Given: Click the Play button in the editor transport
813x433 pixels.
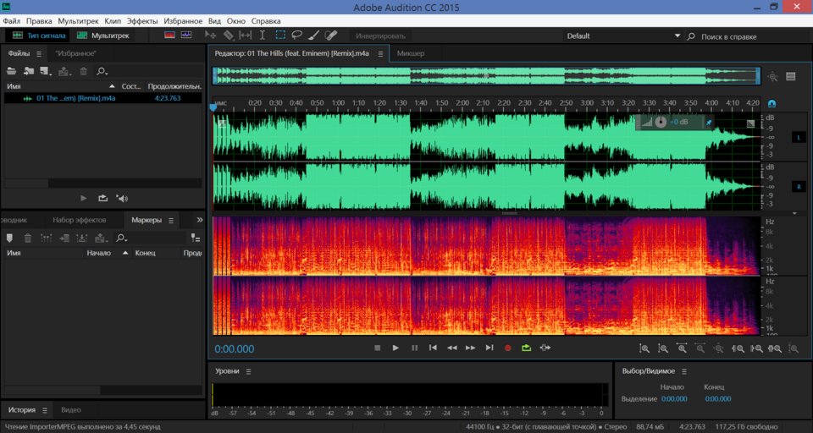Looking at the screenshot, I should (x=395, y=348).
